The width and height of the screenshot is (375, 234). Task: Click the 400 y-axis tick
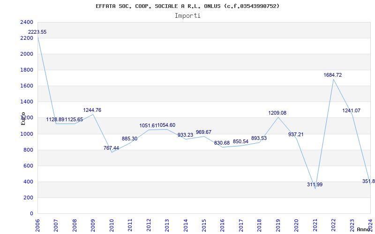point(29,182)
